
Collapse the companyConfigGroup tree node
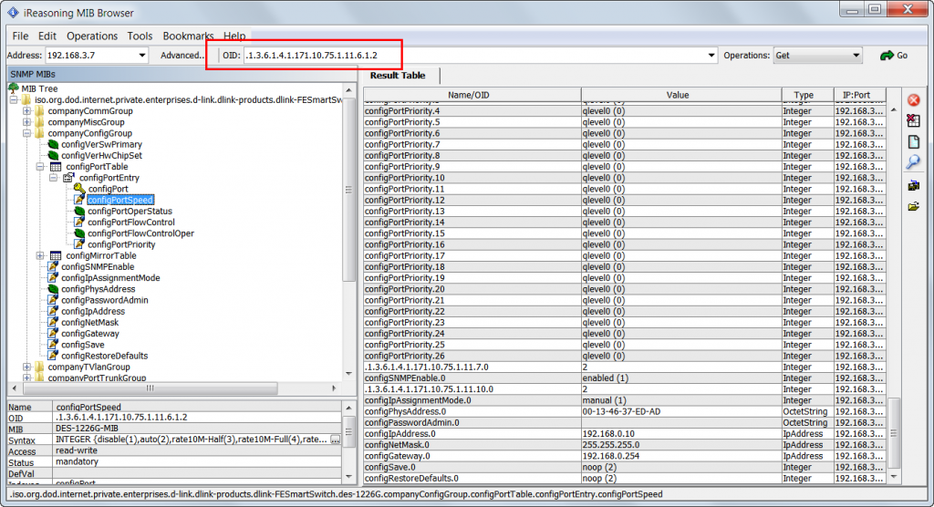point(26,133)
